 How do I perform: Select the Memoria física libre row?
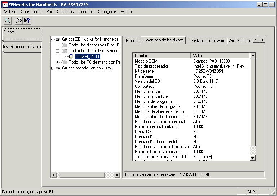191,96
